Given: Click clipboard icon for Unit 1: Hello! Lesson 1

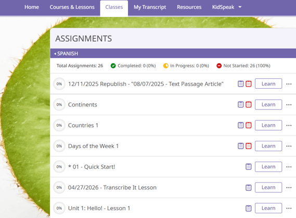Looking at the screenshot, I should [249, 208].
